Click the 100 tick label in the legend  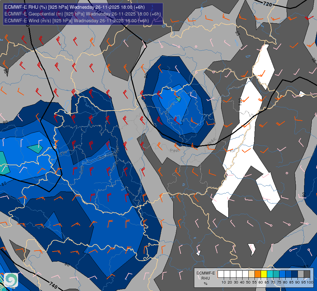310,282
